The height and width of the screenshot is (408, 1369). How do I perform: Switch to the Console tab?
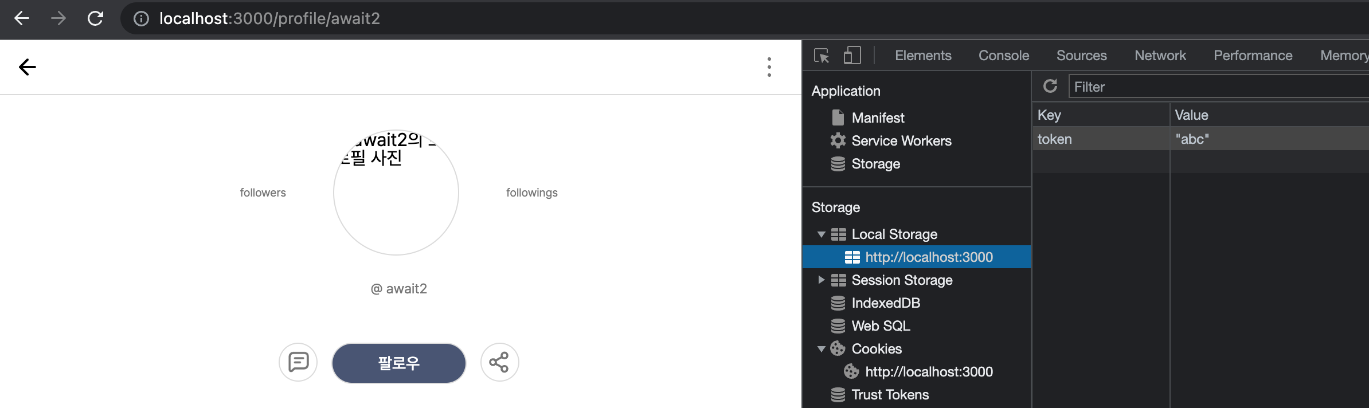(1004, 56)
